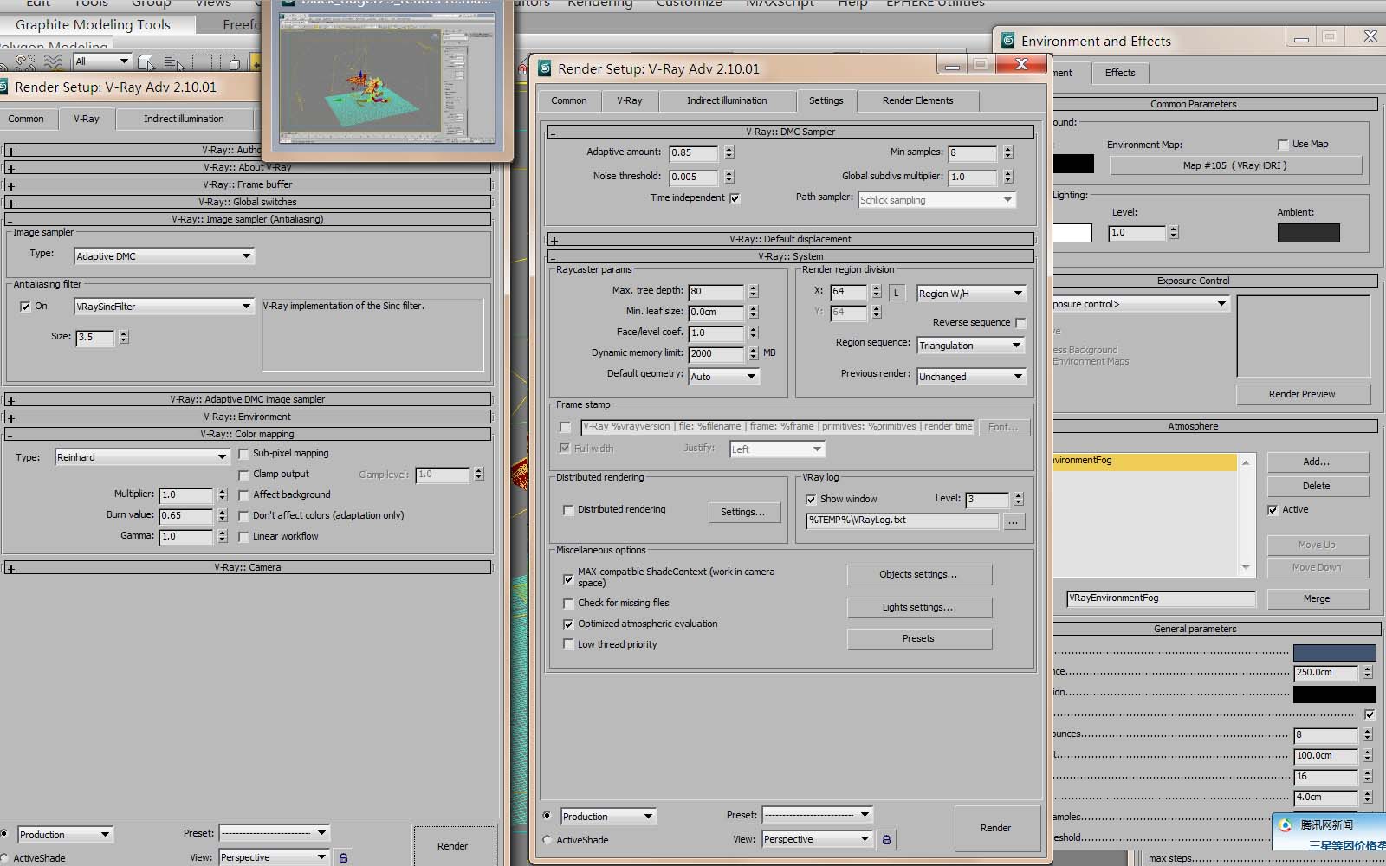The width and height of the screenshot is (1386, 866).
Task: Open Graphite Modeling Tools ribbon tab
Action: click(93, 25)
